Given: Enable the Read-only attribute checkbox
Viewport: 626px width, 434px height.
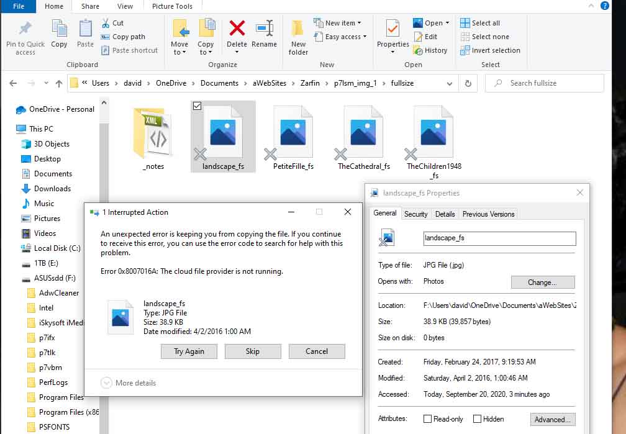Looking at the screenshot, I should pyautogui.click(x=427, y=418).
